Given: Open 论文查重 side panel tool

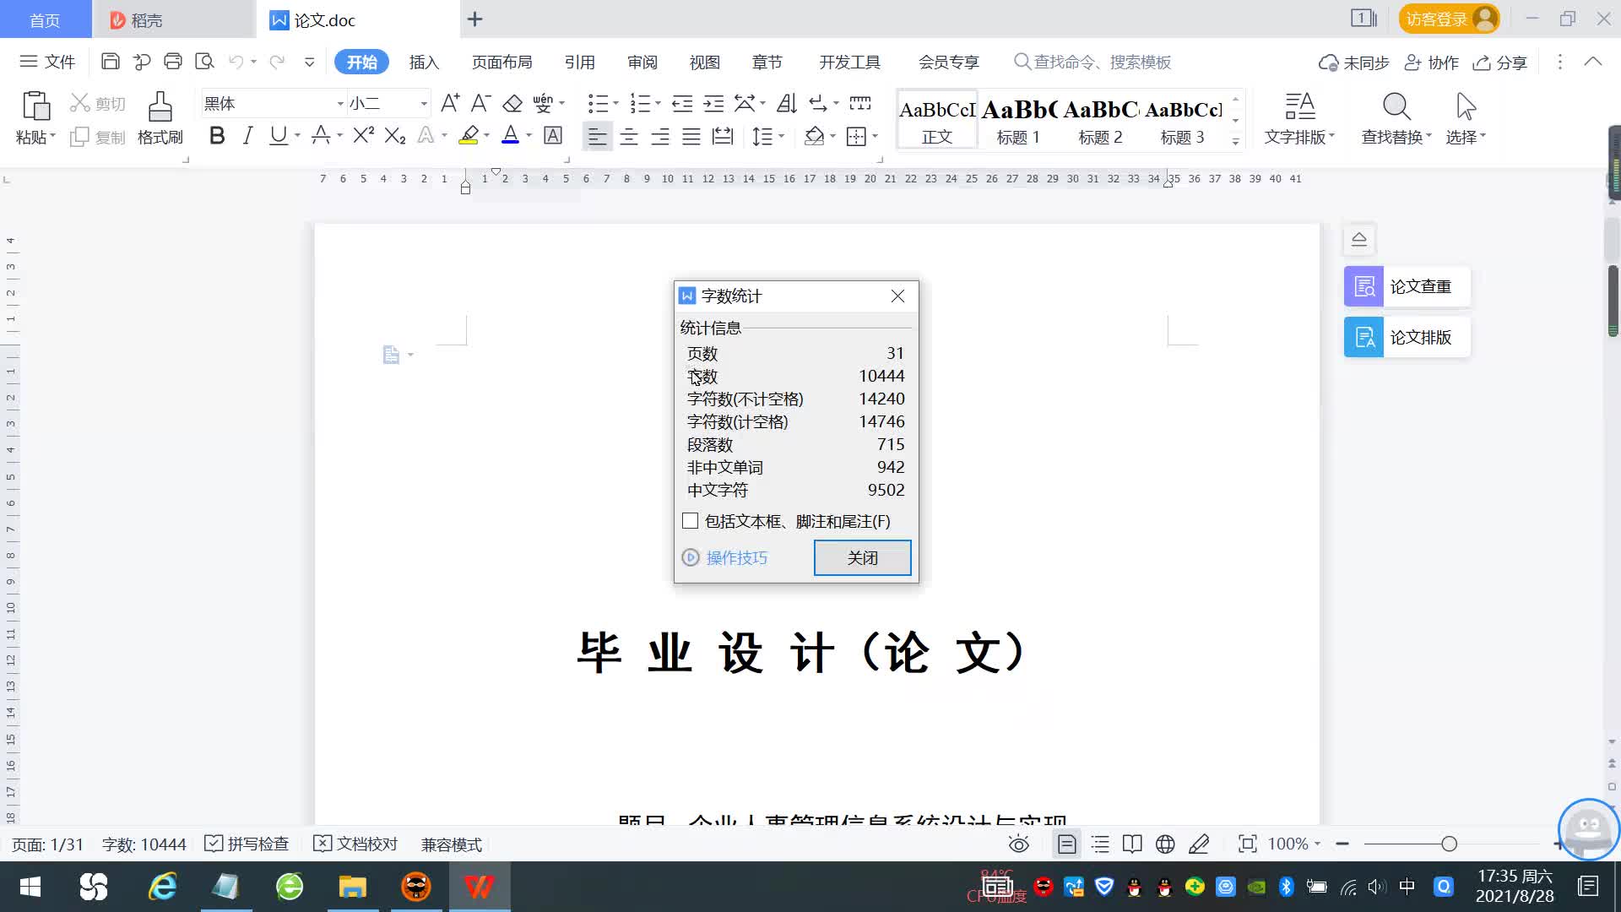Looking at the screenshot, I should pos(1407,287).
